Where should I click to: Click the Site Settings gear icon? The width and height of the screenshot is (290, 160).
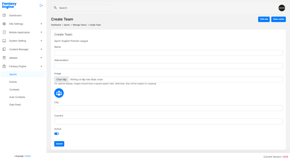click(4, 24)
